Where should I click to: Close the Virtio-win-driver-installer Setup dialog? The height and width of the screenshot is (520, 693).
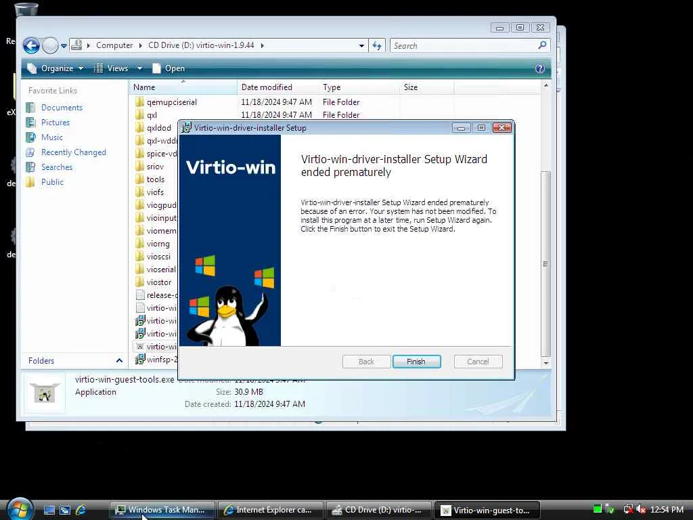502,128
